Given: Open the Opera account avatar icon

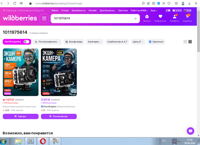Looking at the screenshot, I should click(183, 3).
